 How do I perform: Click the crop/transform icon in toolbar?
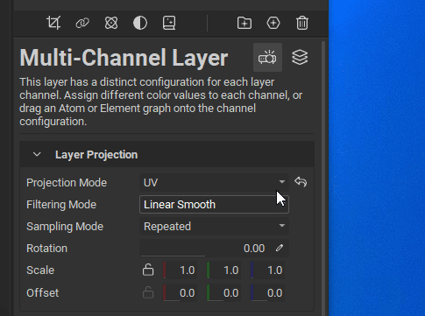(53, 23)
